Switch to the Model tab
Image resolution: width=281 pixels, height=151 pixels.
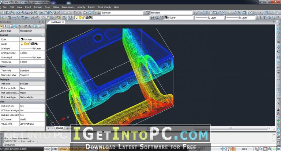click(x=59, y=128)
